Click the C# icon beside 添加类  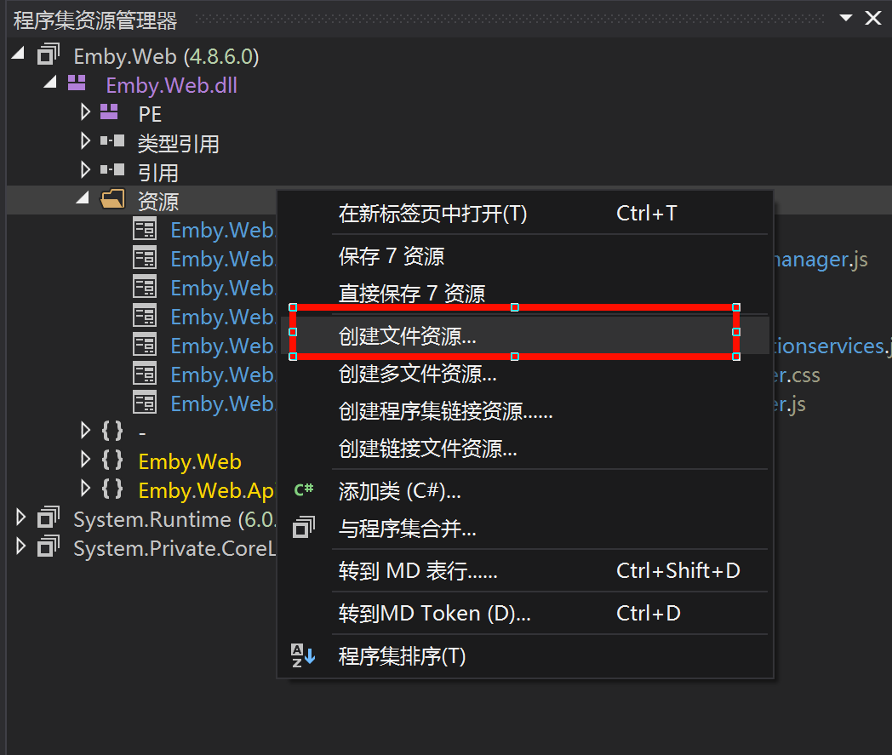pos(304,490)
